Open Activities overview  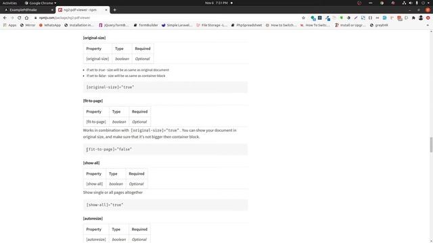coord(9,3)
